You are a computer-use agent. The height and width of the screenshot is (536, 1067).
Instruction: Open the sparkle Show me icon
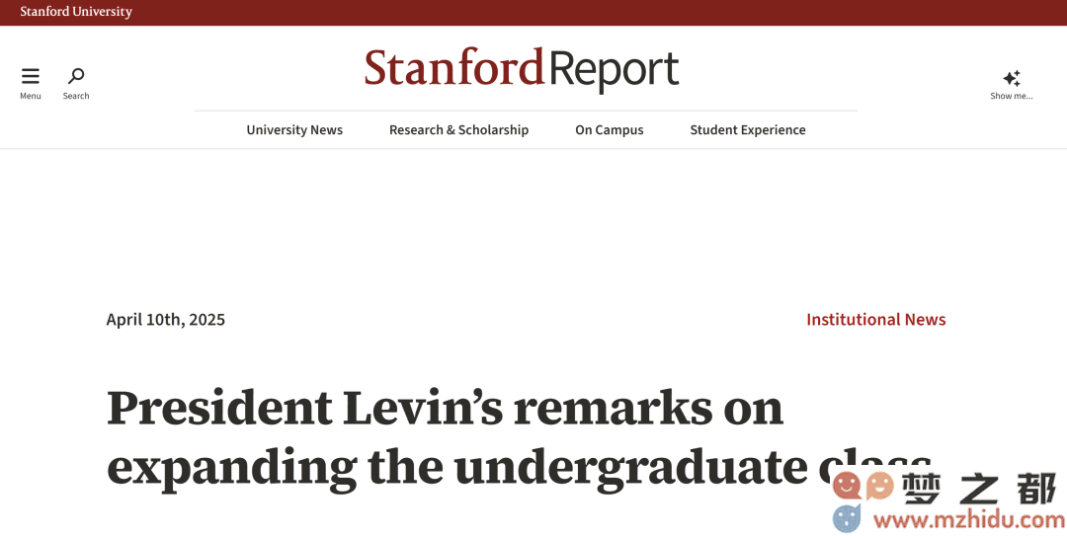(x=1012, y=78)
